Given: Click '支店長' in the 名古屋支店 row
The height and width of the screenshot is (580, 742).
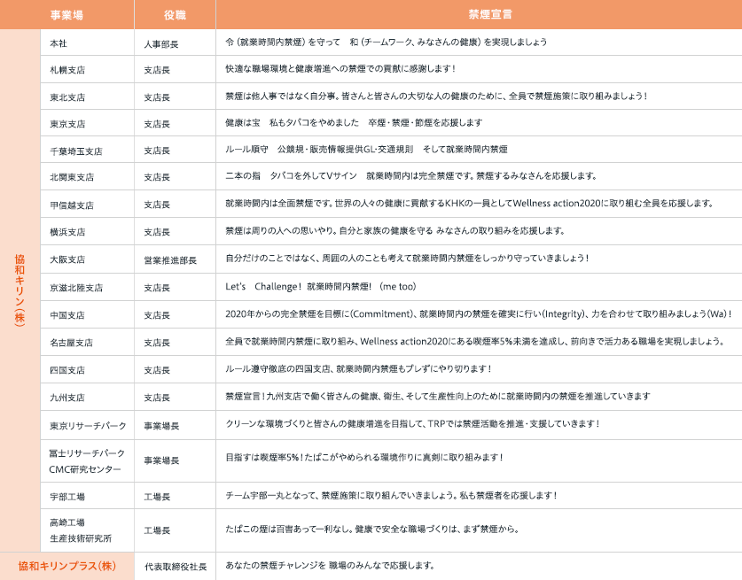Looking at the screenshot, I should 157,343.
